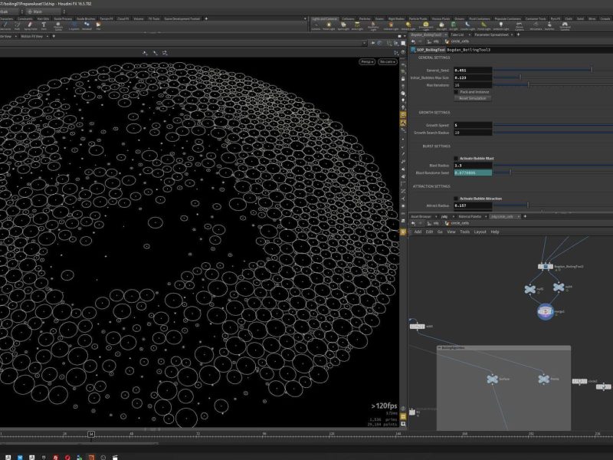Select the null5 node

coord(529,289)
